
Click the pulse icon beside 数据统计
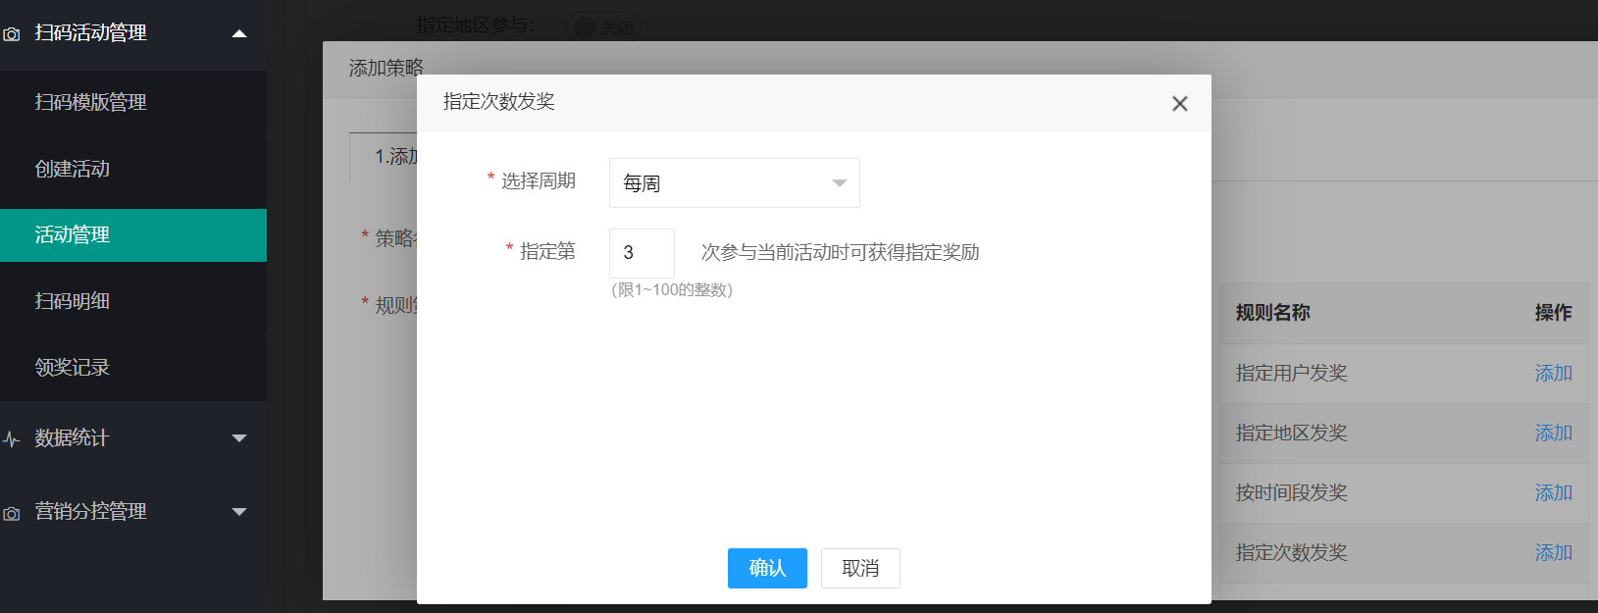(12, 439)
